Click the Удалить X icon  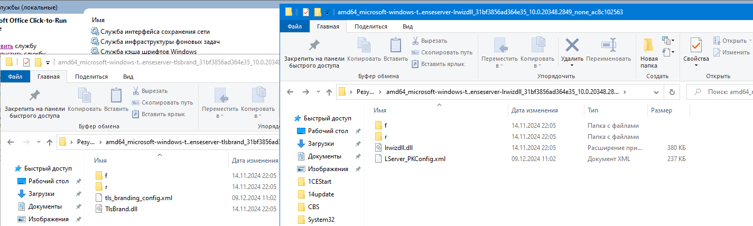(x=572, y=45)
